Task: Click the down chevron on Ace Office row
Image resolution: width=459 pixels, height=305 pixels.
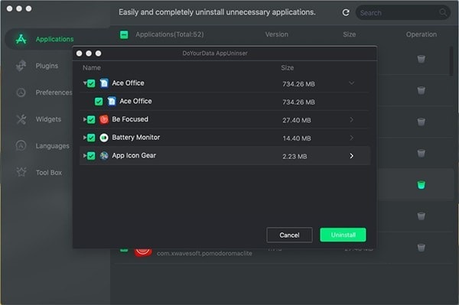Action: [352, 83]
